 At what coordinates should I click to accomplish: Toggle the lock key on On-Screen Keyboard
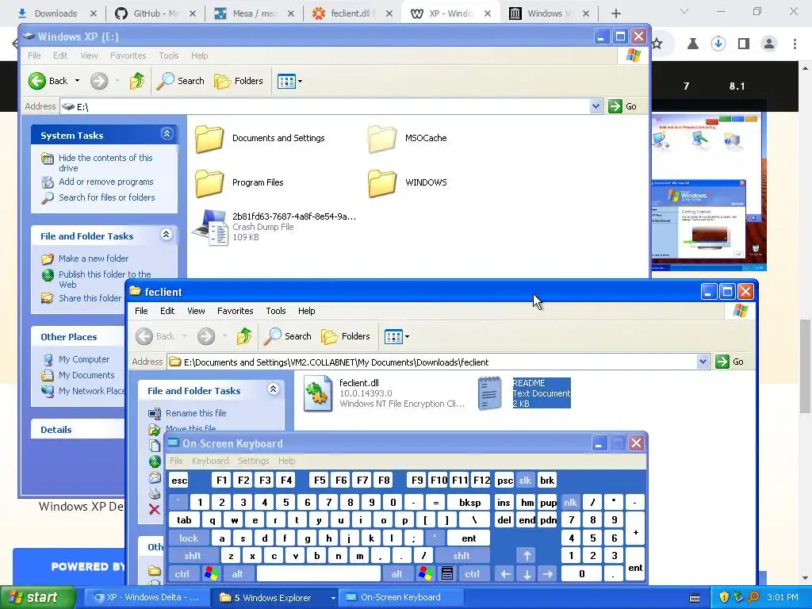click(x=189, y=538)
